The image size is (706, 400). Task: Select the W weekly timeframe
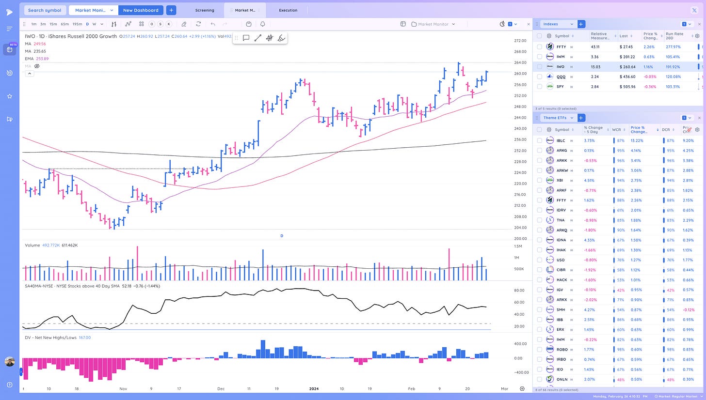tap(95, 24)
